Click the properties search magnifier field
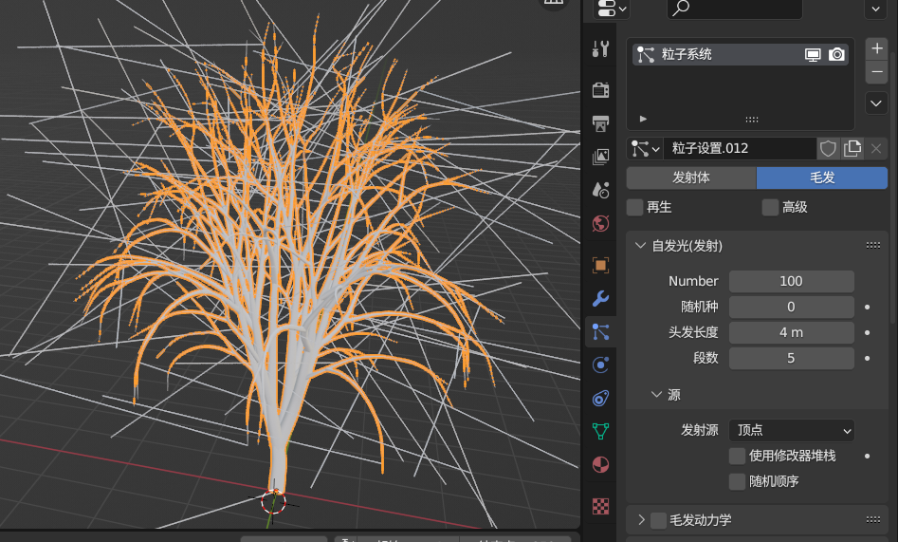This screenshot has height=542, width=898. pos(735,9)
